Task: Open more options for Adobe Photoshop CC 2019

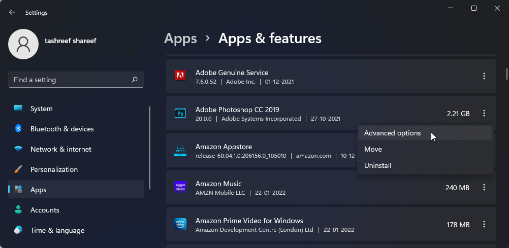Action: tap(484, 113)
